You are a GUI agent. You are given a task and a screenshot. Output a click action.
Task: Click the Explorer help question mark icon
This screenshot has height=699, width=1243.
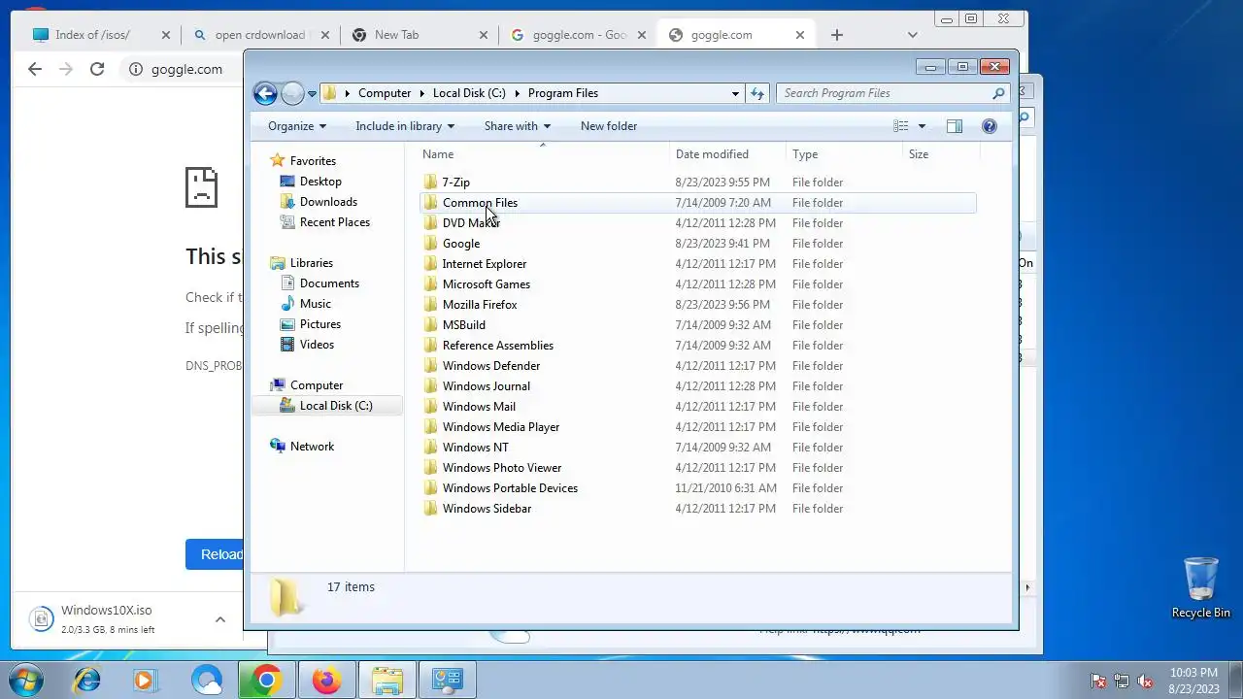(x=990, y=126)
